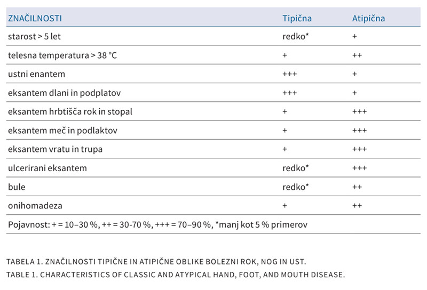Click the 'ulcerirani eksantem' row label
This screenshot has width=427, height=290.
pos(48,168)
